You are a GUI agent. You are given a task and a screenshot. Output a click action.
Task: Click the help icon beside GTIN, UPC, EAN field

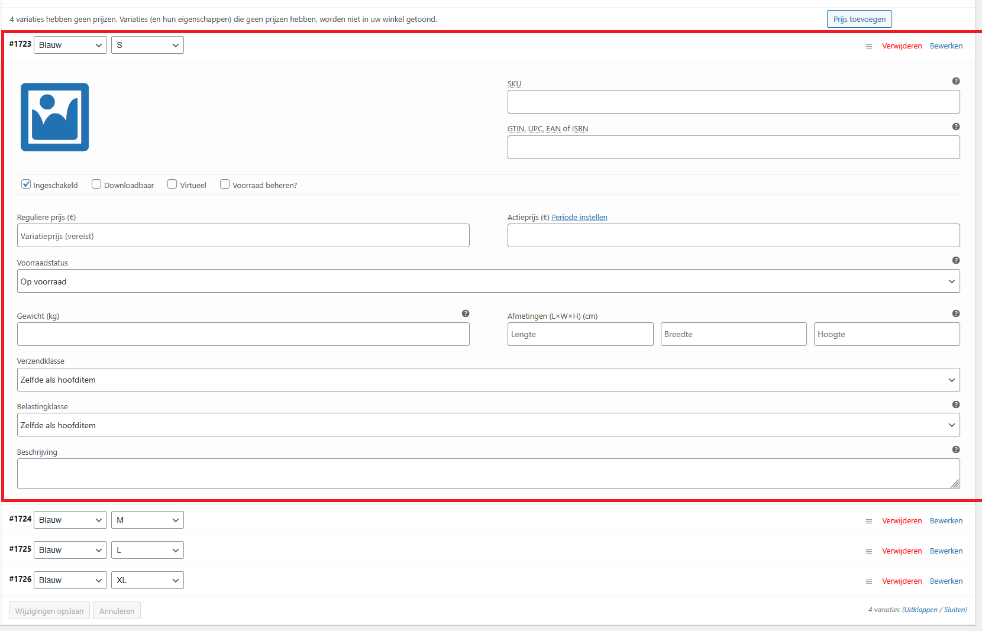click(x=955, y=127)
